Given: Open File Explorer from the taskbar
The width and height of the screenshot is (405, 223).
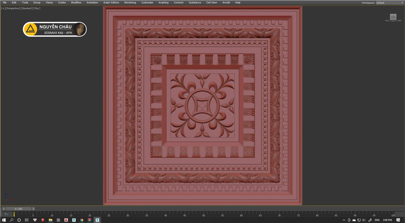Looking at the screenshot, I should (50, 220).
